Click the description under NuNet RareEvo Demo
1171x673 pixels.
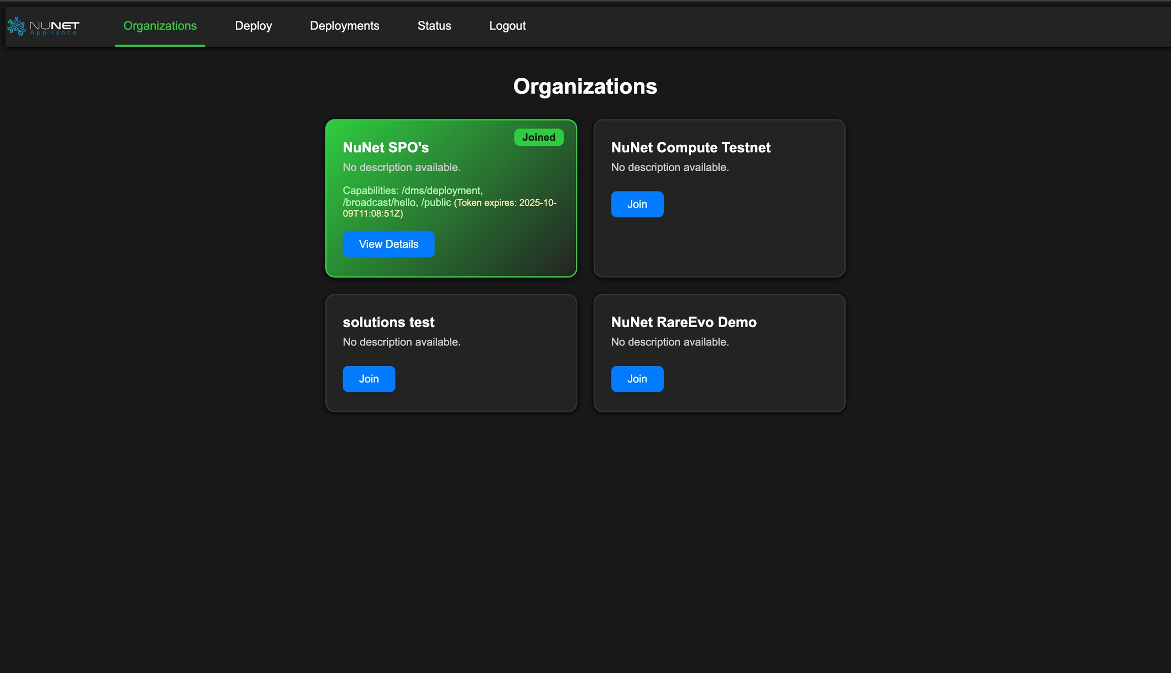670,342
